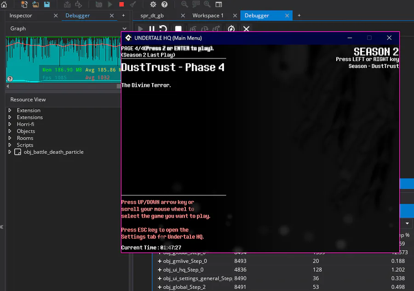This screenshot has width=414, height=291.
Task: Expand the Extensions tree node
Action: [10, 117]
